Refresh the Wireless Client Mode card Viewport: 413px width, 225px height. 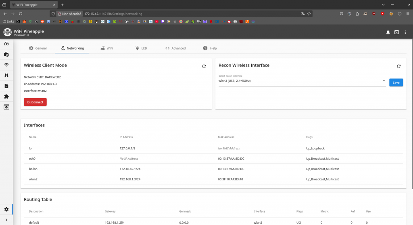204,66
